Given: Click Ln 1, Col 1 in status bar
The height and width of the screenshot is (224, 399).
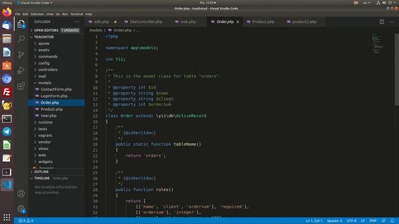Looking at the screenshot, I should tap(314, 221).
